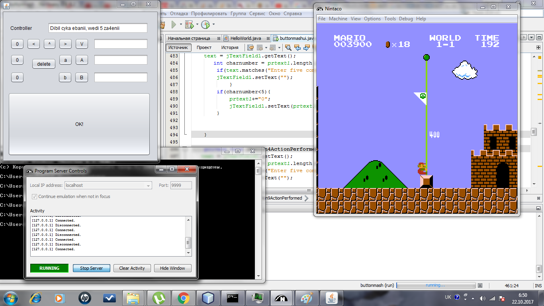Click the Port field showing 9999
Screen dimensions: 544x306
point(181,185)
